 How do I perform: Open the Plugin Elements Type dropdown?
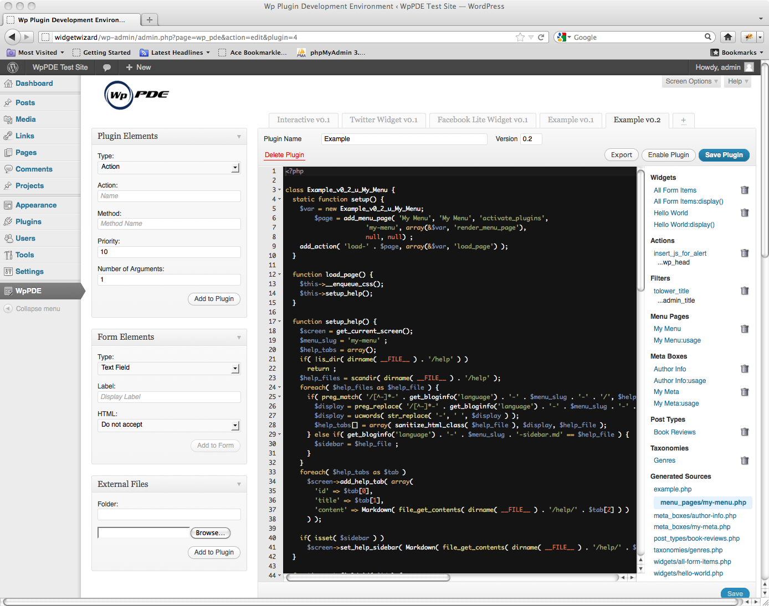pos(169,167)
